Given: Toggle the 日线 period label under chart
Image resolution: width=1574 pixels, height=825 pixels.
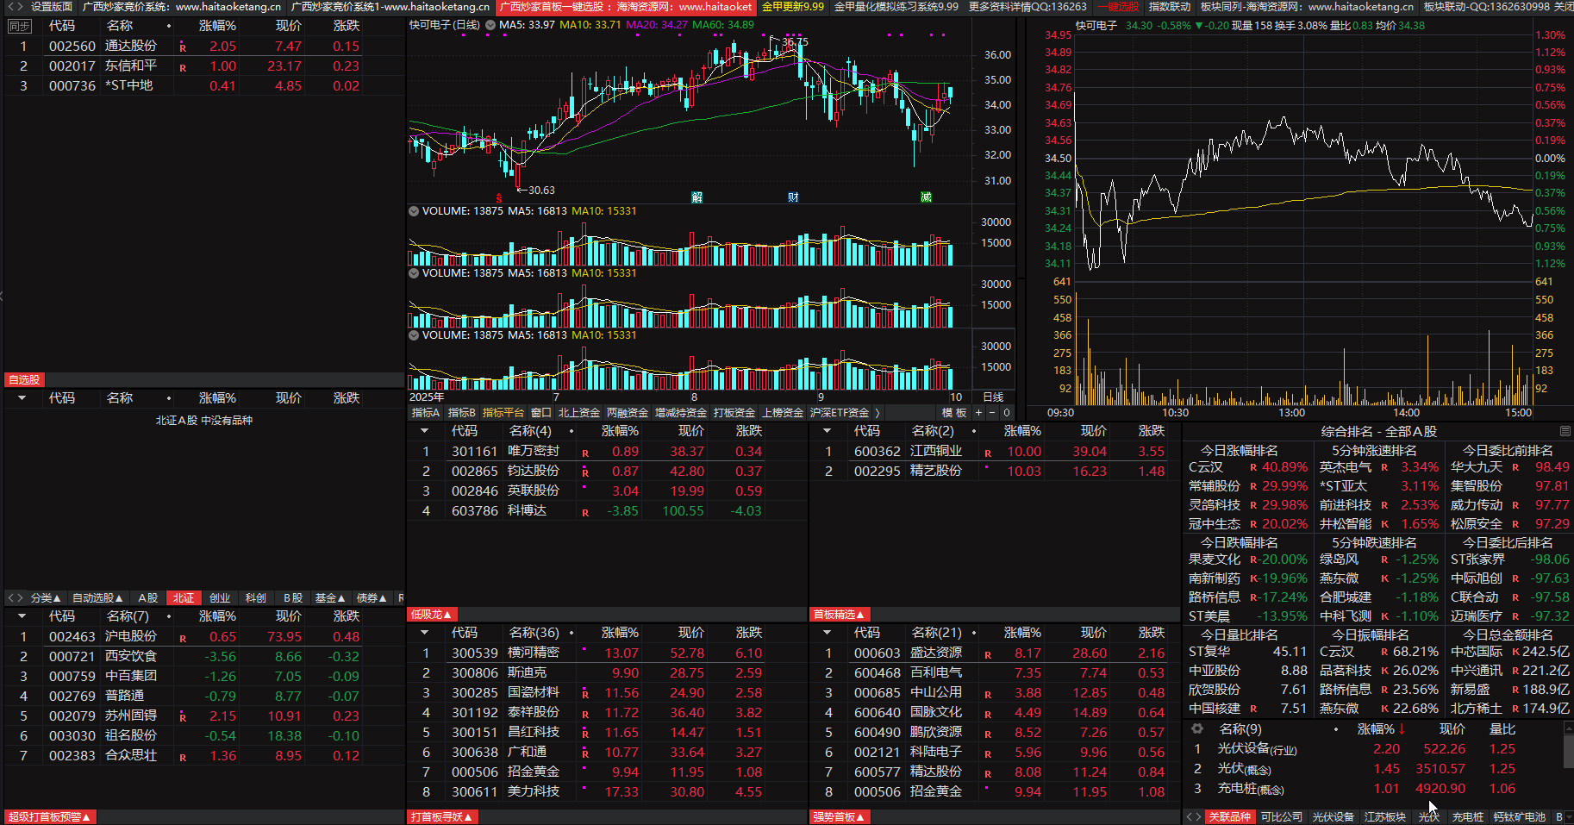Looking at the screenshot, I should click(993, 397).
